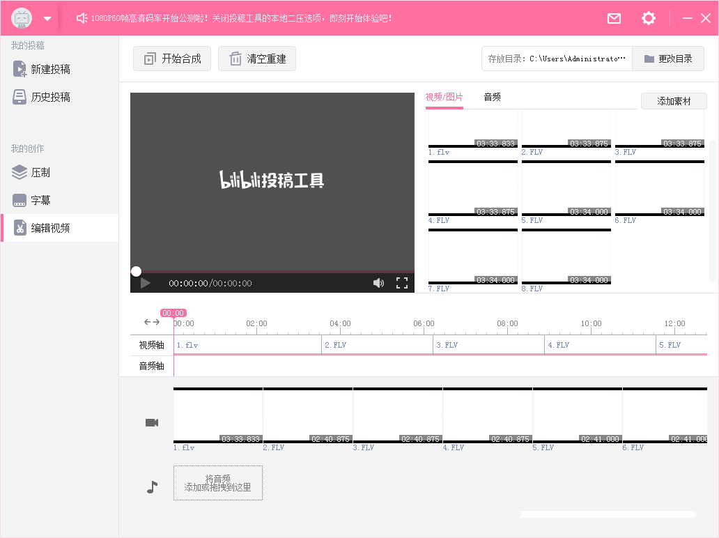
Task: Click the 字幕 caption icon
Action: [20, 201]
